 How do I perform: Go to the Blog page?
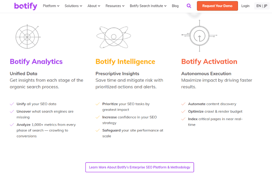pos(175,6)
